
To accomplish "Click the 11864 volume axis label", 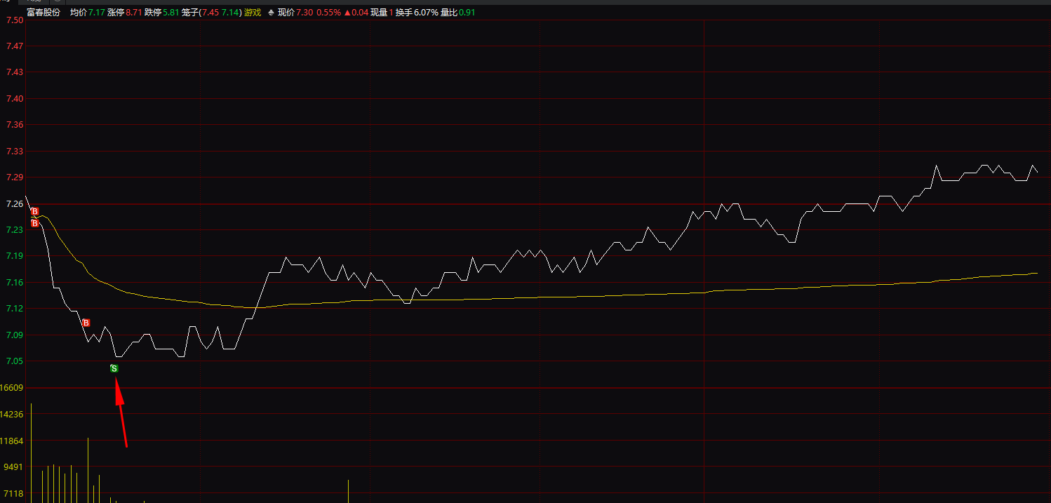I will click(x=12, y=441).
